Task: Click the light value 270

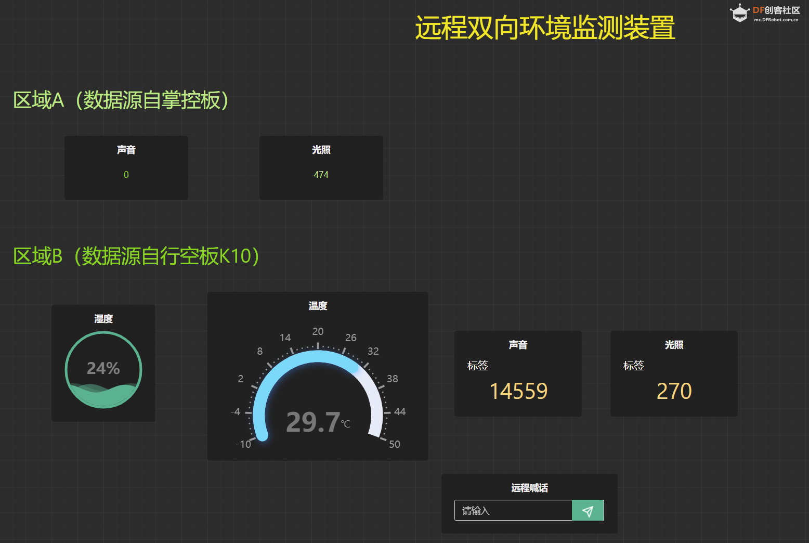Action: pyautogui.click(x=674, y=391)
